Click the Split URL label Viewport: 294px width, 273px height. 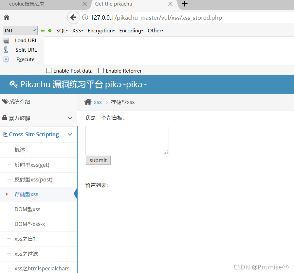pos(26,50)
